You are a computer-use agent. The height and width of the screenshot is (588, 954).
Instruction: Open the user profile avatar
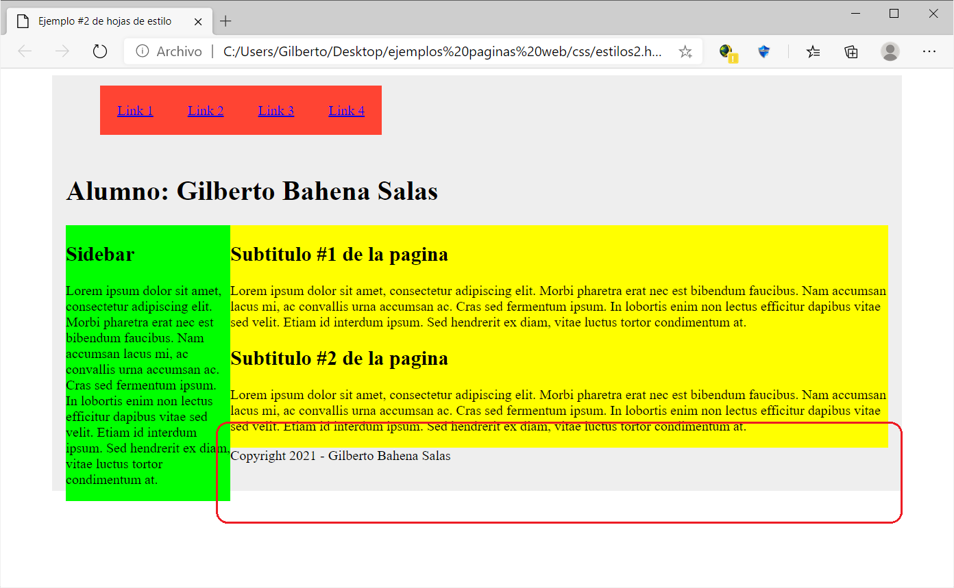click(x=890, y=51)
